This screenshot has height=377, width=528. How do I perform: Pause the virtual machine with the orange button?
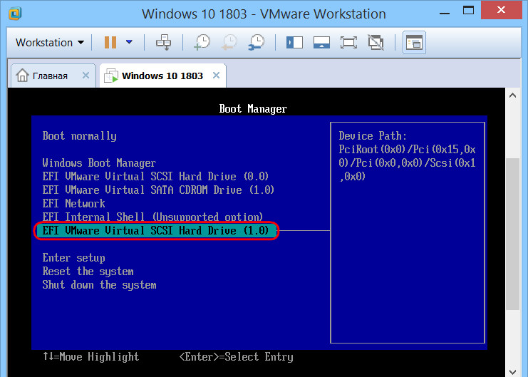[110, 43]
